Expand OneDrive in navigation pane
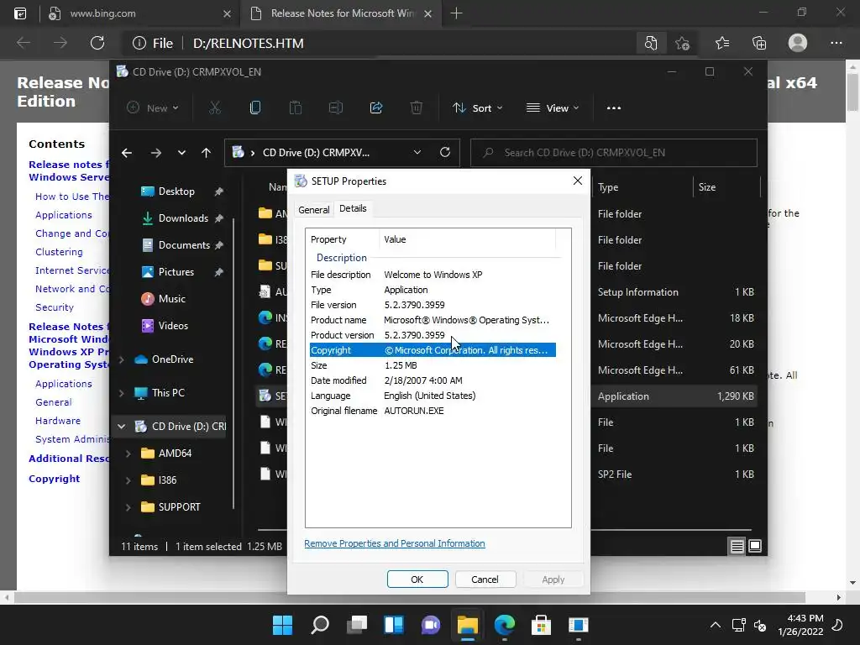This screenshot has width=860, height=645. click(x=122, y=359)
